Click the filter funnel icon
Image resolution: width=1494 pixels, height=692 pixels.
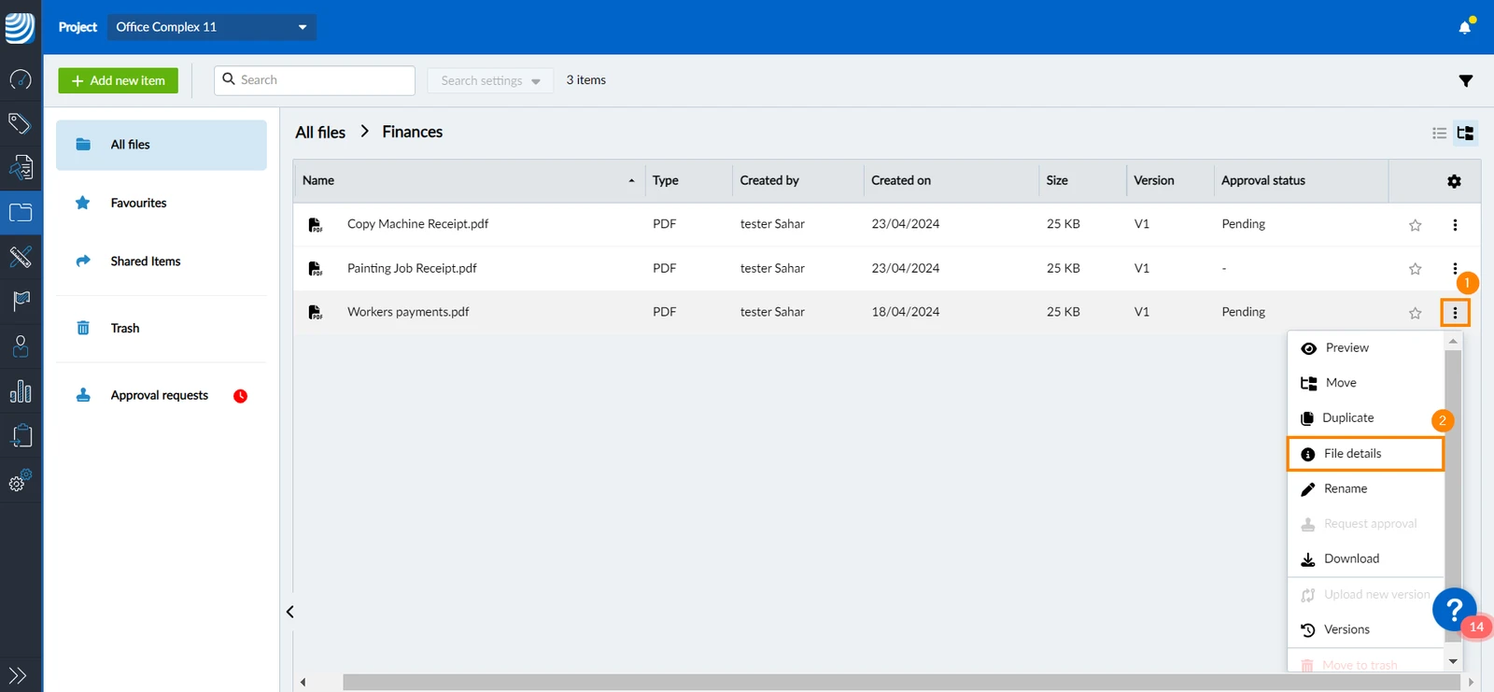pos(1466,81)
